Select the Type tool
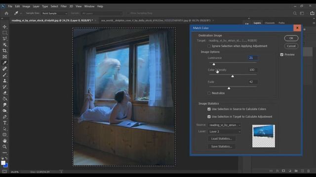This screenshot has height=177, width=316. [x=4, y=123]
